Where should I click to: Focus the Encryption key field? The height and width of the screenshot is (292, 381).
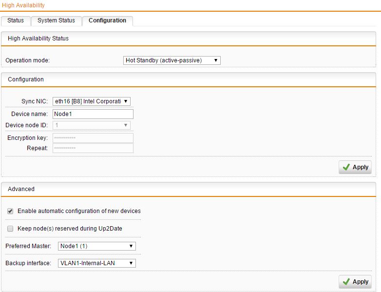point(93,138)
